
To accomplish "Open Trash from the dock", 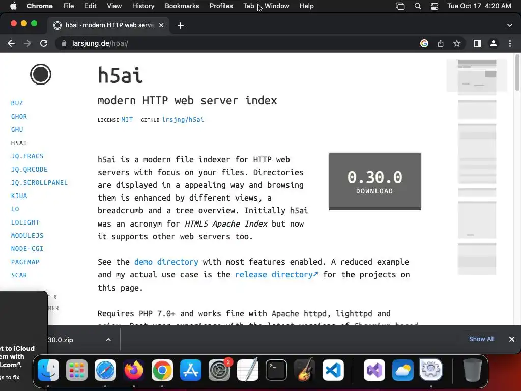I will (x=473, y=370).
